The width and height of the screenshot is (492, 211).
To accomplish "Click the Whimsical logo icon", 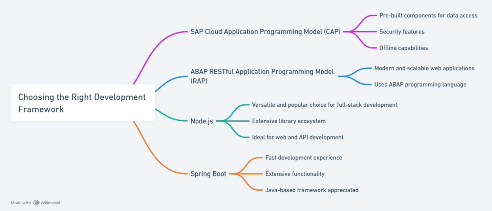I will [x=36, y=203].
